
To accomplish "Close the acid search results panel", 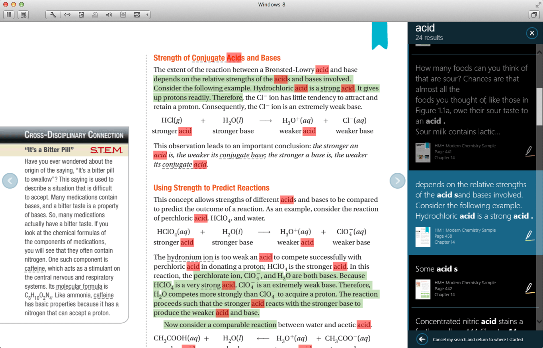I will pos(532,33).
